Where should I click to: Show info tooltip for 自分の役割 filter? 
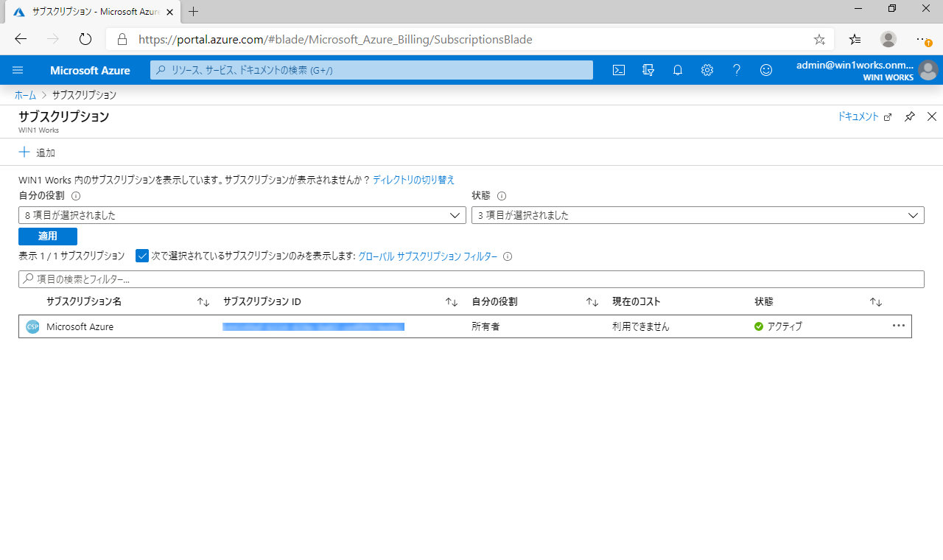(x=76, y=196)
